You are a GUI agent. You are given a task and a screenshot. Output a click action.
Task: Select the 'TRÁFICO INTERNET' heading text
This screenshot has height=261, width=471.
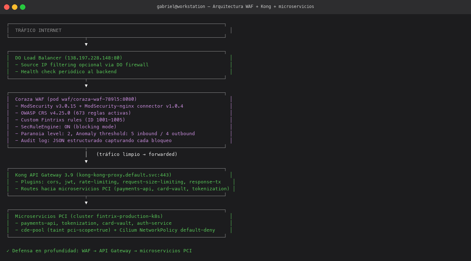click(x=38, y=30)
